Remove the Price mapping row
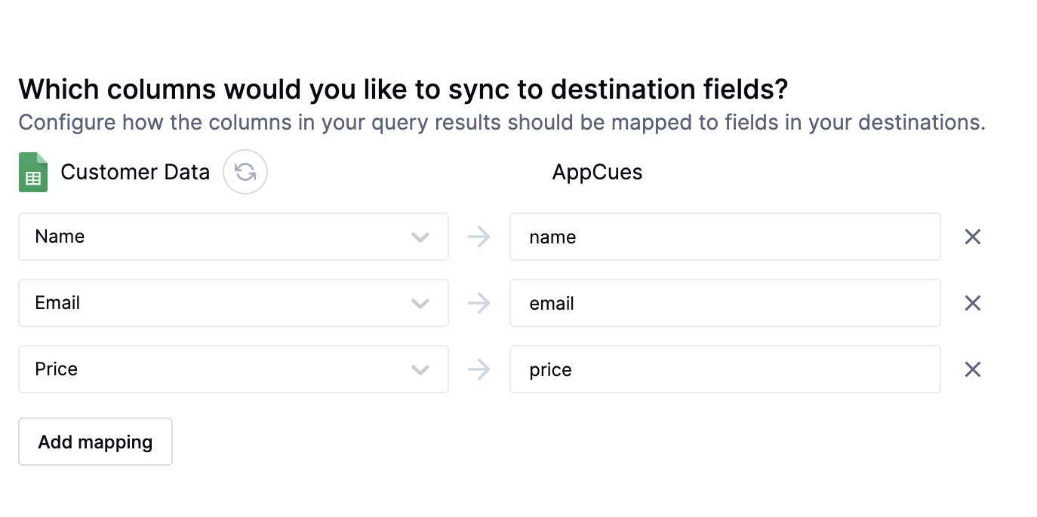 [973, 370]
